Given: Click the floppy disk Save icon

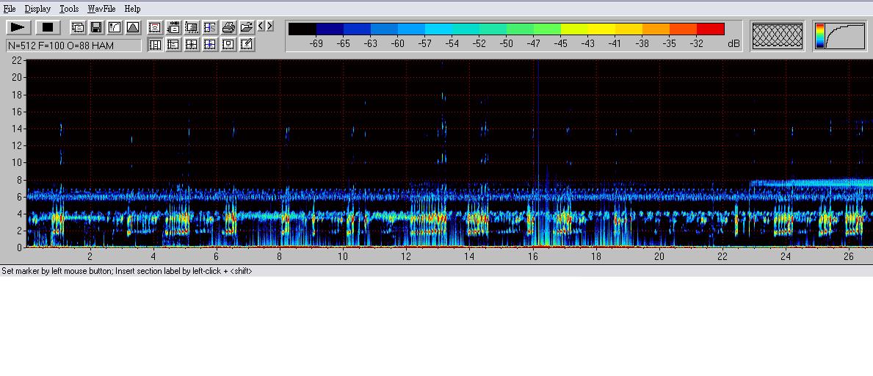Looking at the screenshot, I should coord(96,28).
